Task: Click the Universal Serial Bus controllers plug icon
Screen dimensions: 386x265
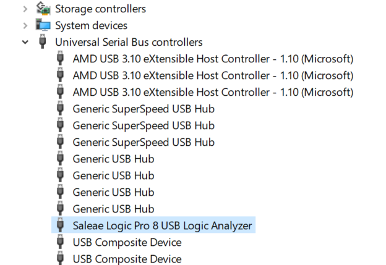Action: pos(43,42)
